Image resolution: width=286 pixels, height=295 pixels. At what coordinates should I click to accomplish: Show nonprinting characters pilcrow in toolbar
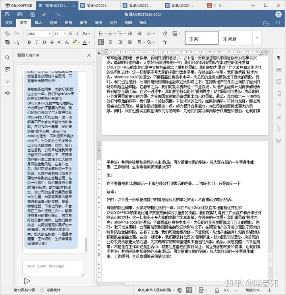(x=139, y=42)
